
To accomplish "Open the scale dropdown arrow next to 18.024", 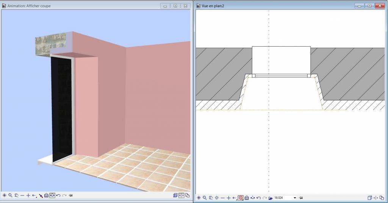I will [295, 198].
